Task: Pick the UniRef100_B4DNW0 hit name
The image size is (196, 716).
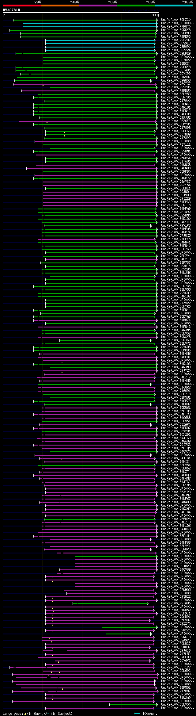Action: 176,168
